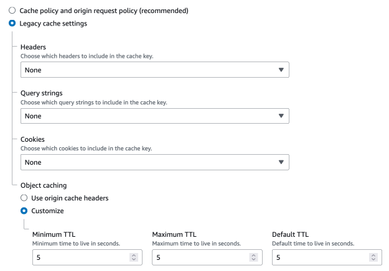Screen dimensions: 389x271
Task: Click the Cache policy recommended label text
Action: tap(103, 11)
